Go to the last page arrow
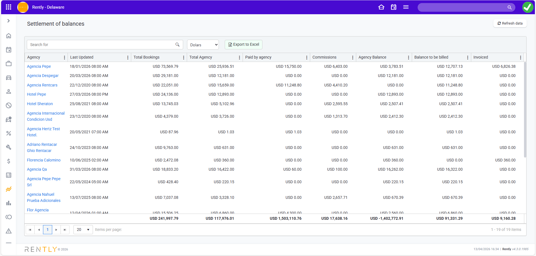The image size is (536, 256). 65,230
